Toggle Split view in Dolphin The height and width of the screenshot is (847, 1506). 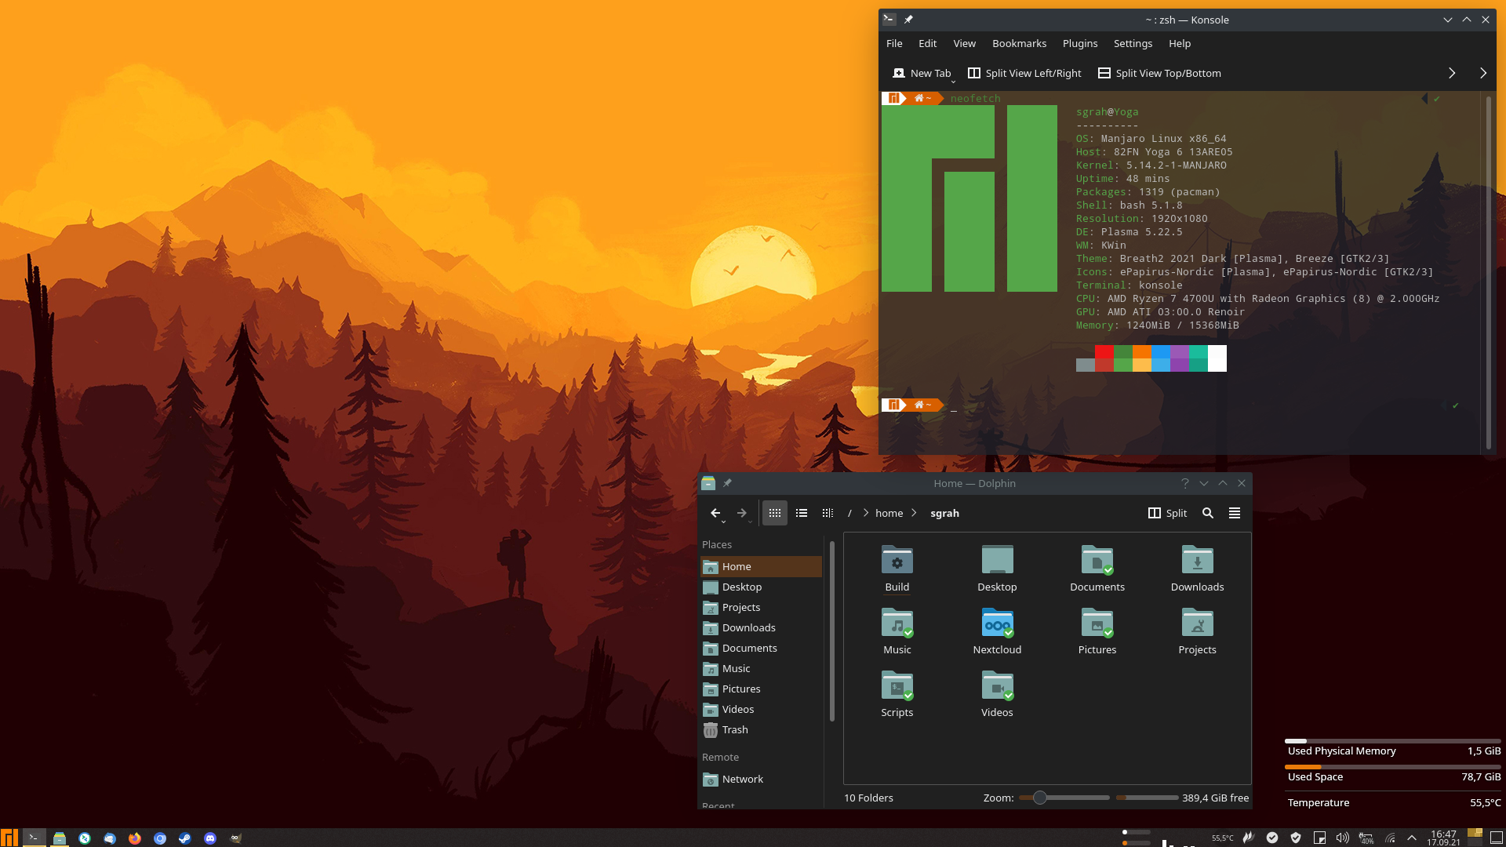[x=1167, y=513]
